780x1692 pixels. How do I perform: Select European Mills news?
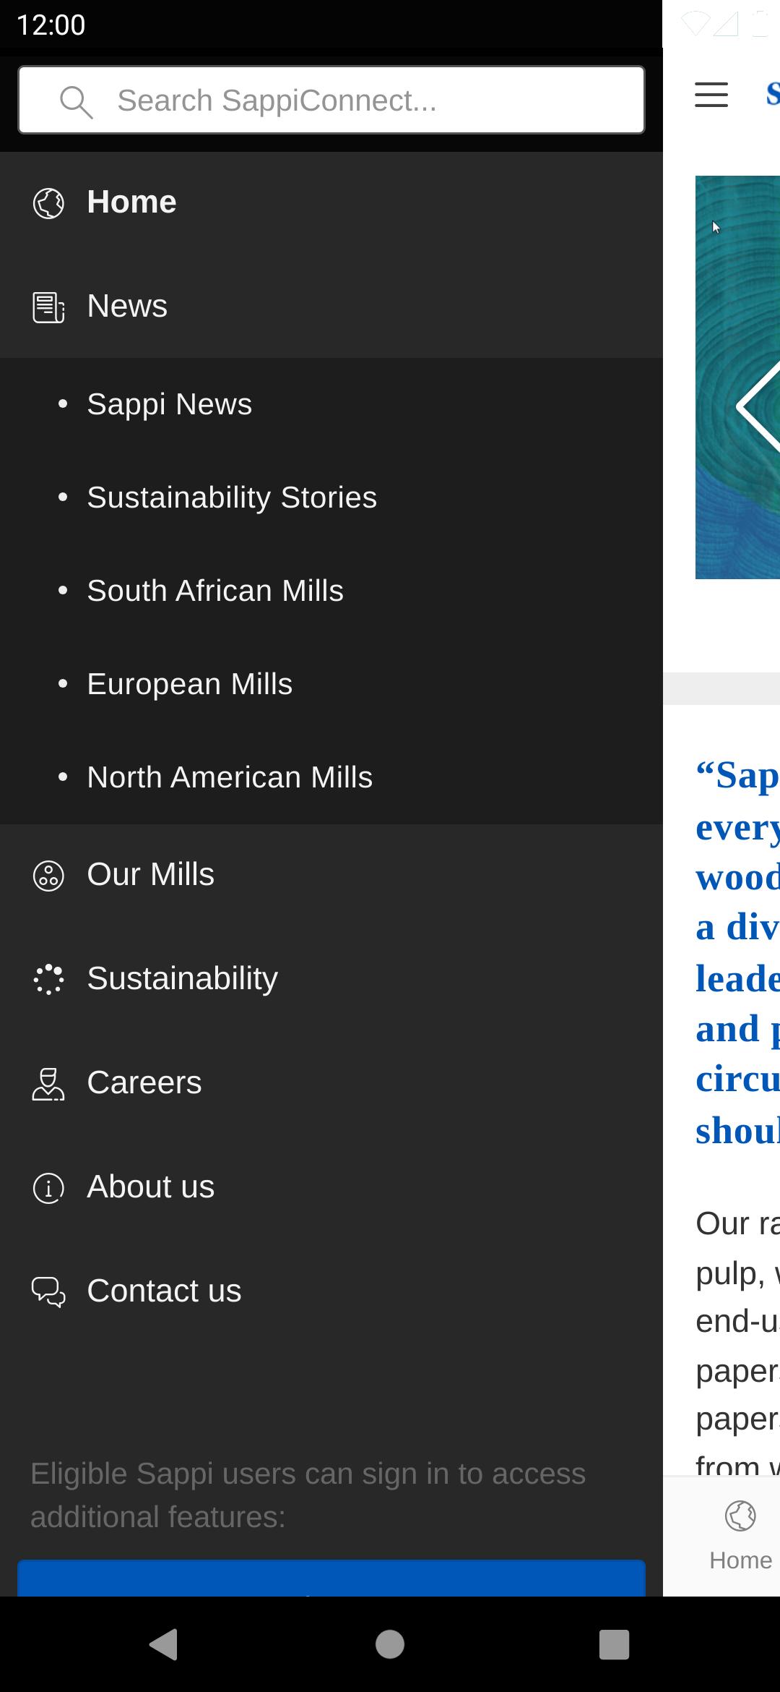[189, 684]
